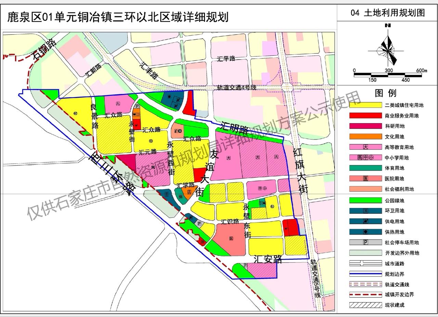Click the 轨道交通4号线 label on map
Screen dimensions: 438x317
[237, 88]
